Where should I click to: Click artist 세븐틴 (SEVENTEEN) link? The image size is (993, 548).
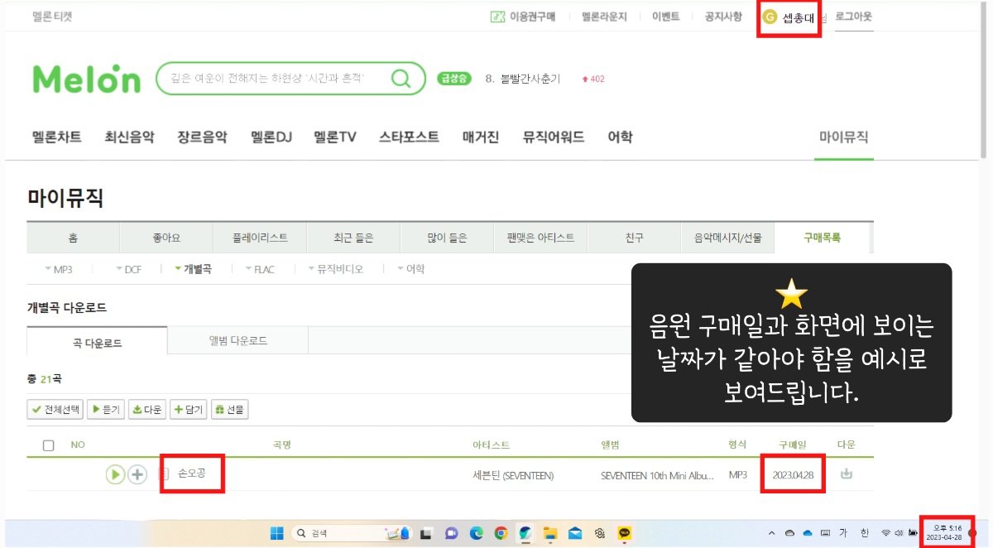(513, 475)
